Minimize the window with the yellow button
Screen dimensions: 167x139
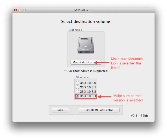(20, 10)
